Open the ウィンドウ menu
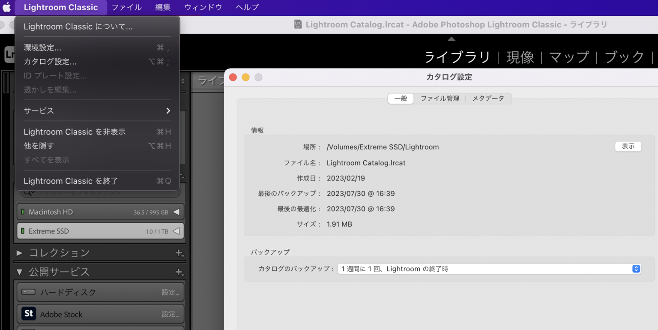The width and height of the screenshot is (658, 330). tap(202, 7)
